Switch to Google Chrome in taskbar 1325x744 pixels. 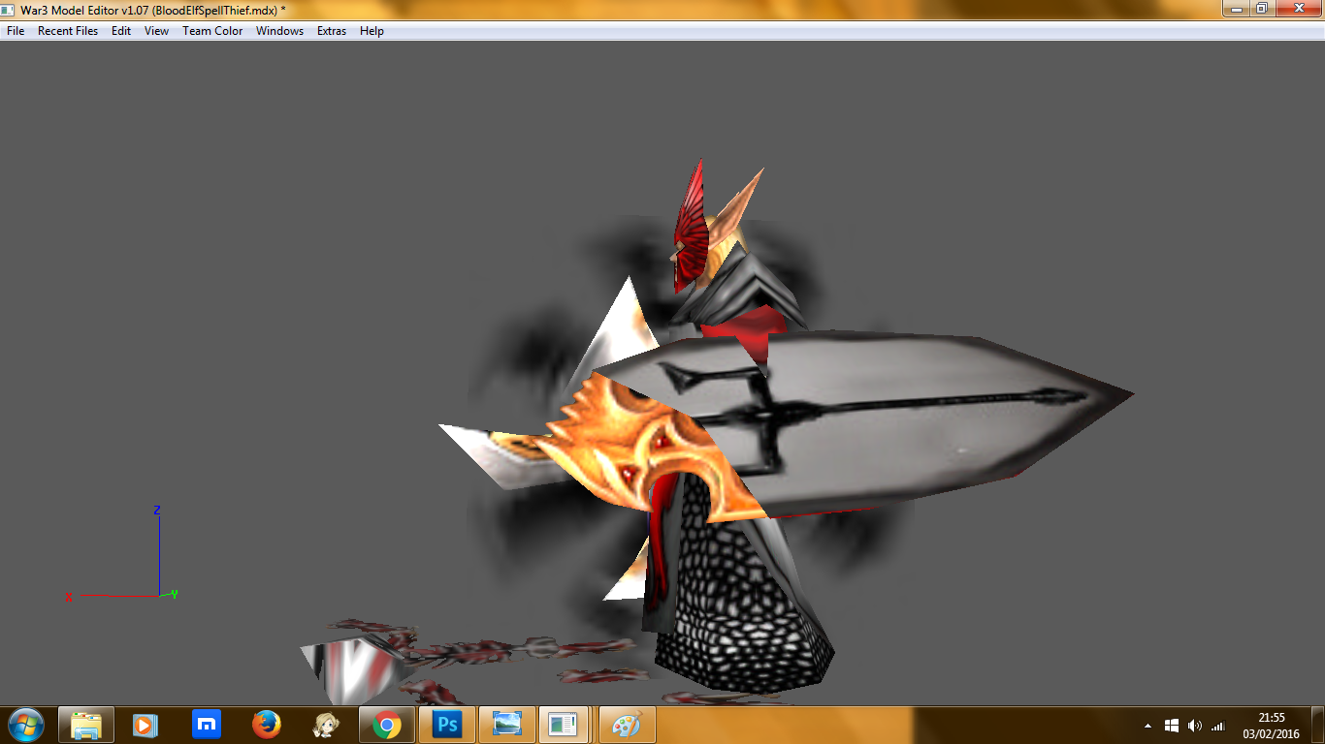coord(387,725)
